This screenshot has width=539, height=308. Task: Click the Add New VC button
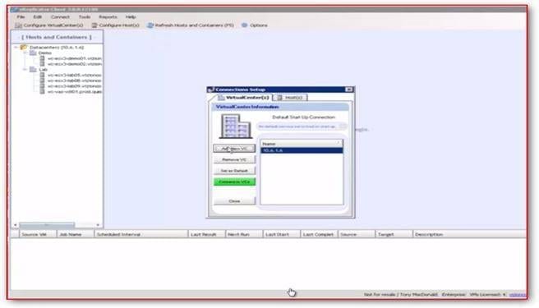[x=234, y=149]
